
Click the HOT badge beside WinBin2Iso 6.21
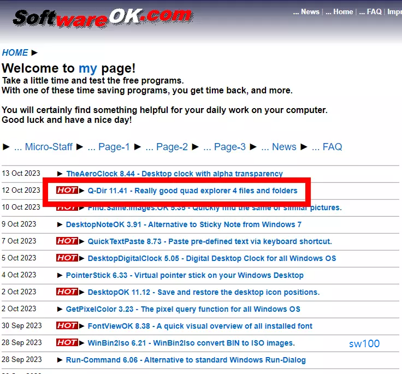pos(67,342)
